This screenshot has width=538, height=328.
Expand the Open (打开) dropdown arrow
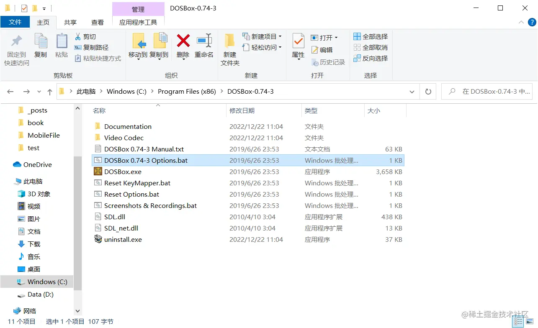[x=336, y=38]
